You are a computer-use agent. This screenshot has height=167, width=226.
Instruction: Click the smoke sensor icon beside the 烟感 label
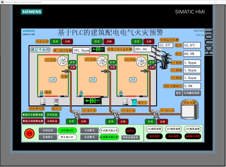pos(42,93)
